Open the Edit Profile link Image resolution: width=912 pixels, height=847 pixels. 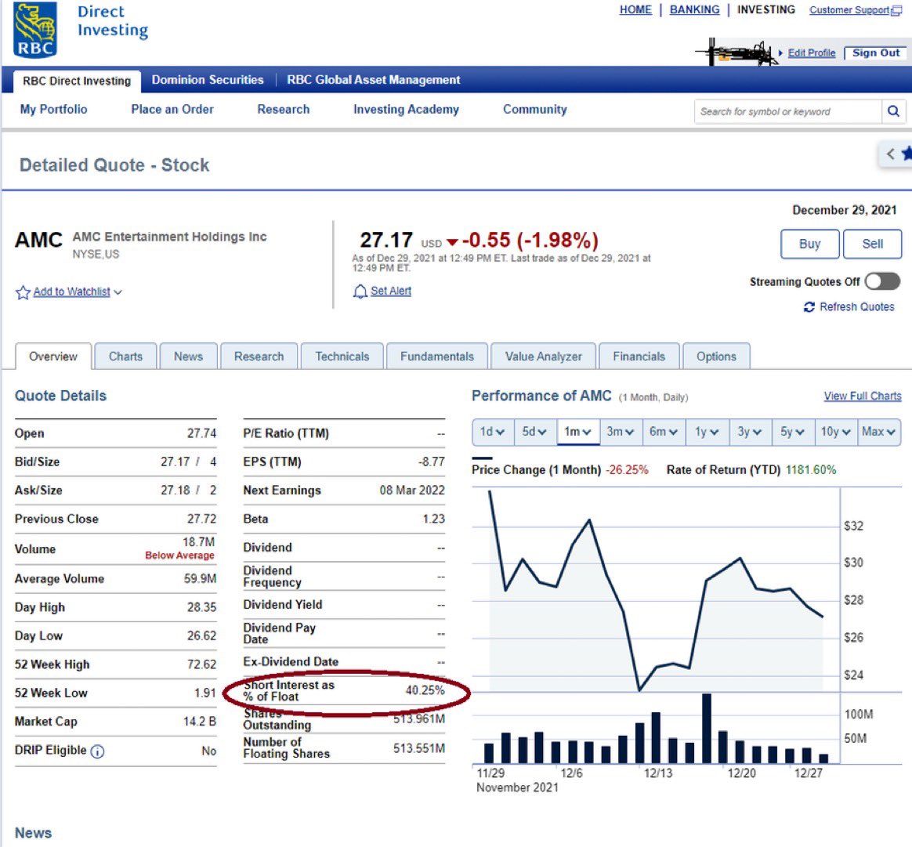[x=812, y=53]
